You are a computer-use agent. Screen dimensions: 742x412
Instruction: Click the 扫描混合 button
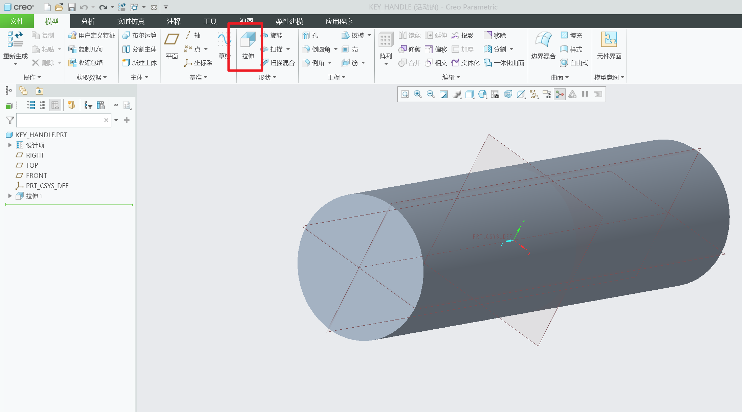coord(282,63)
